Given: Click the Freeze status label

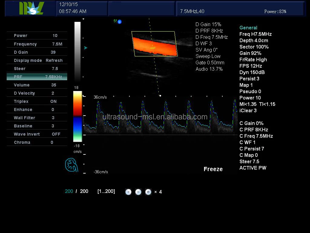Looking at the screenshot, I should click(x=213, y=169).
